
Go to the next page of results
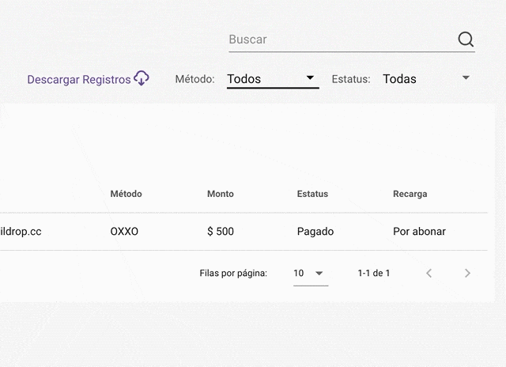(467, 273)
